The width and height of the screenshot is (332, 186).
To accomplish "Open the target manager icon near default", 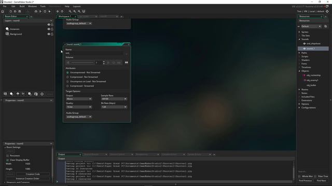I will 327,11.
